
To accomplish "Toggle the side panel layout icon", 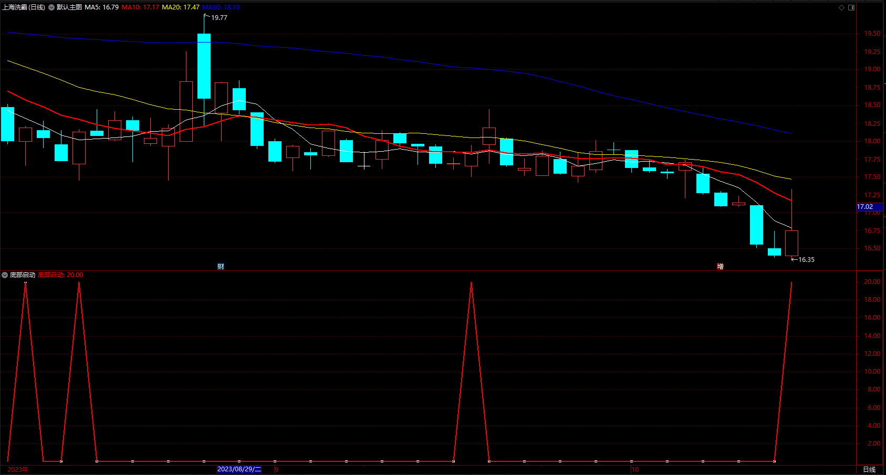I will (851, 7).
